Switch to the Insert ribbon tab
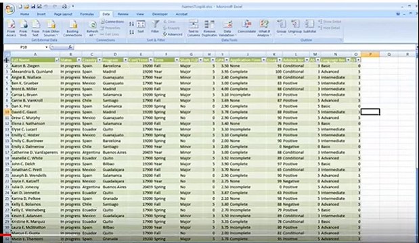 pyautogui.click(x=41, y=14)
